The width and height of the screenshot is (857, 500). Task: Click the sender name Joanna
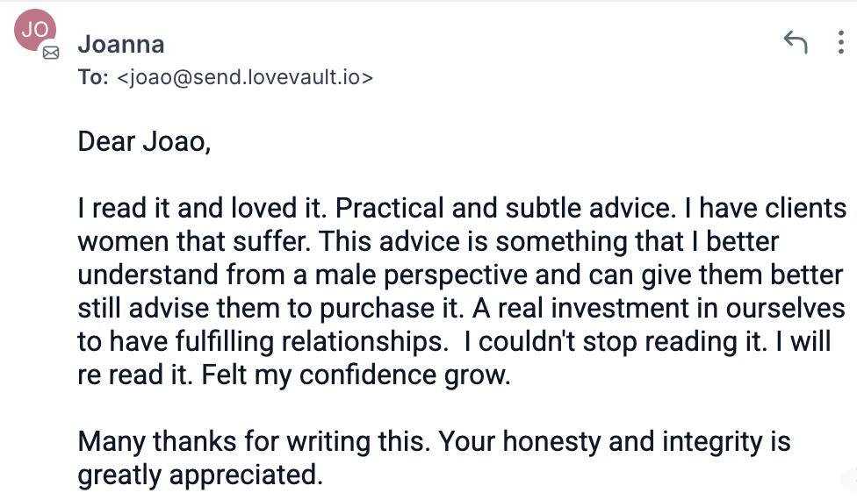pos(121,44)
